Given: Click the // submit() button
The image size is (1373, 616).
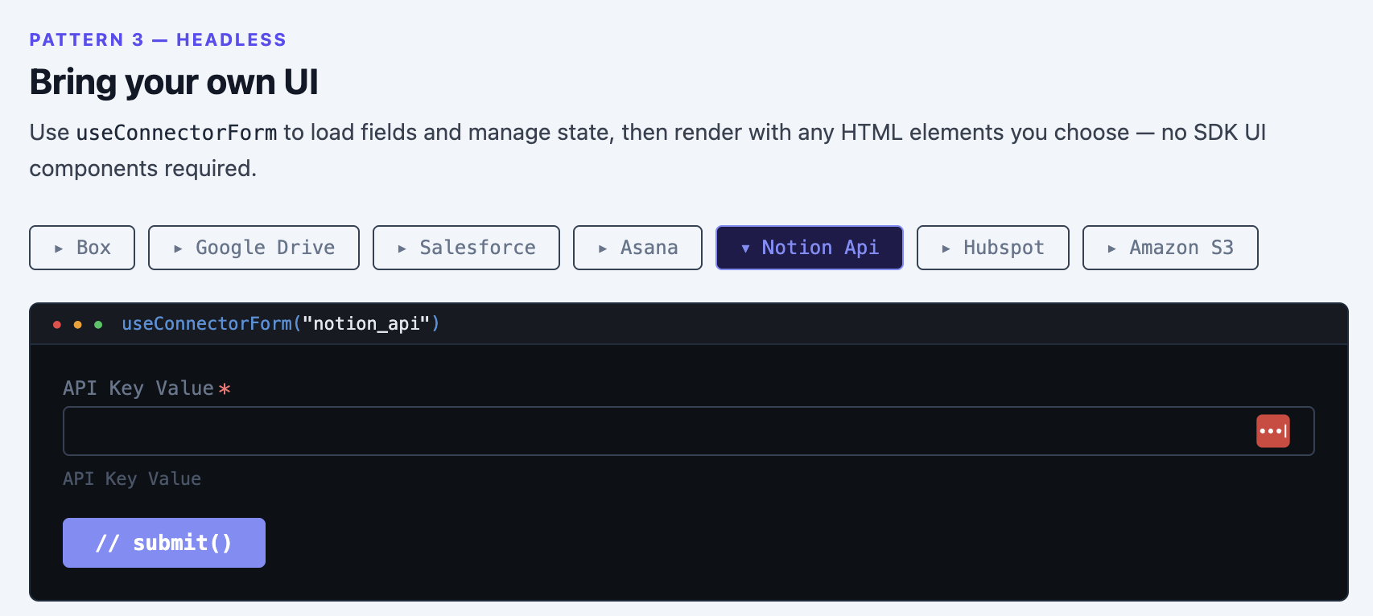Looking at the screenshot, I should [164, 543].
